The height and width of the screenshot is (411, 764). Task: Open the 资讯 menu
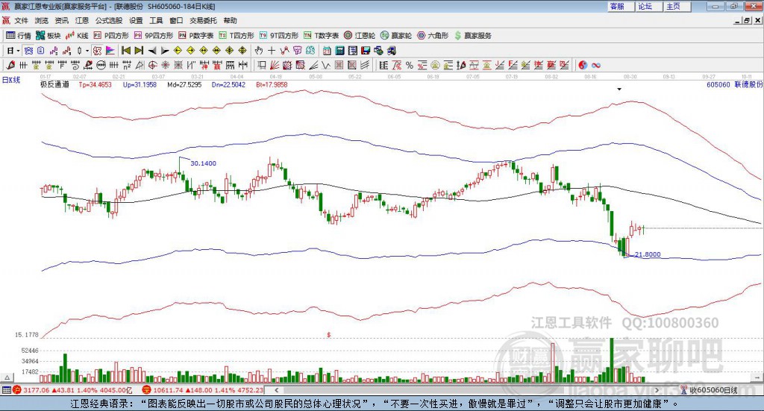[x=62, y=20]
